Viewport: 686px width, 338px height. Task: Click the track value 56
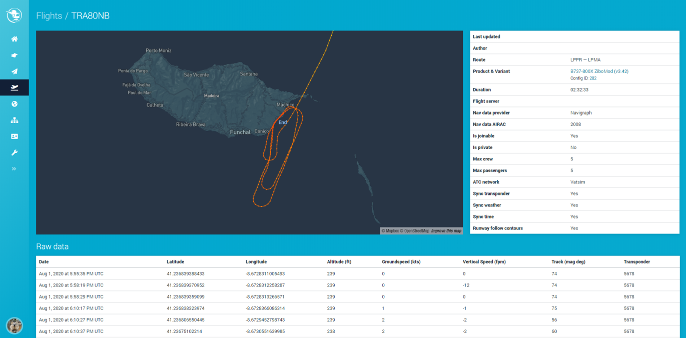[x=554, y=320]
